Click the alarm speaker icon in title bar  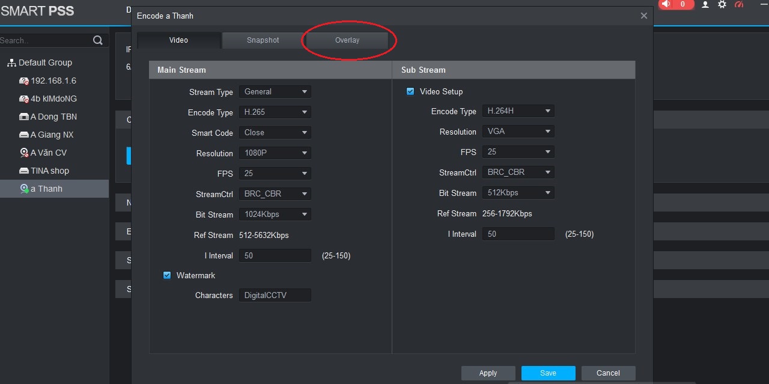click(x=666, y=4)
